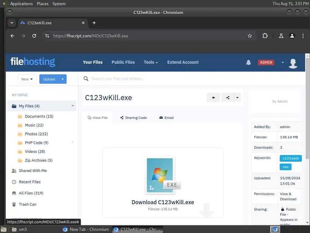
Task: Open the browser profile icon
Action: (292, 36)
